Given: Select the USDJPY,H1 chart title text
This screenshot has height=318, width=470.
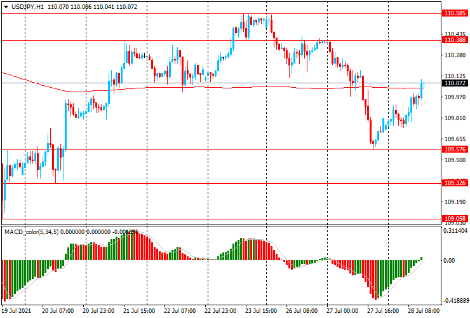Looking at the screenshot, I should click(27, 6).
